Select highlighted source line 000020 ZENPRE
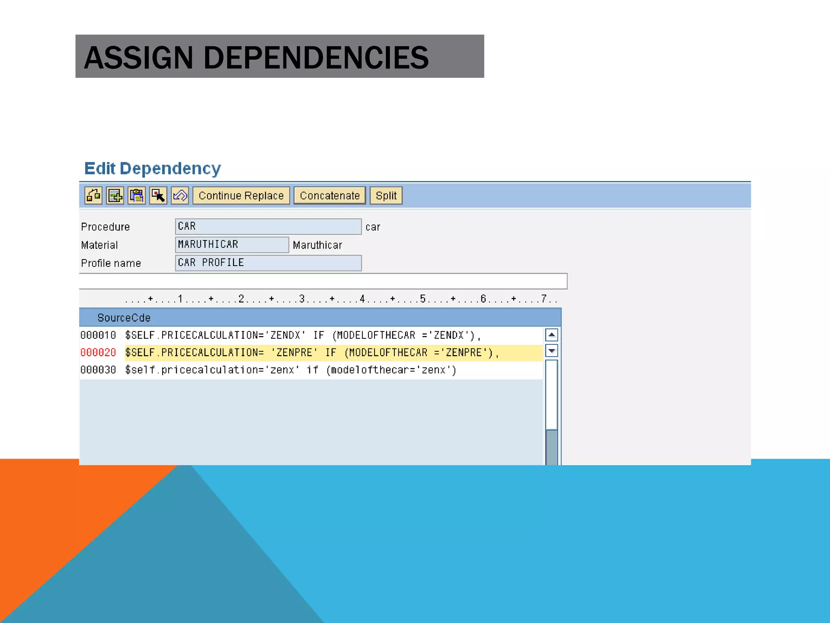 (x=333, y=353)
